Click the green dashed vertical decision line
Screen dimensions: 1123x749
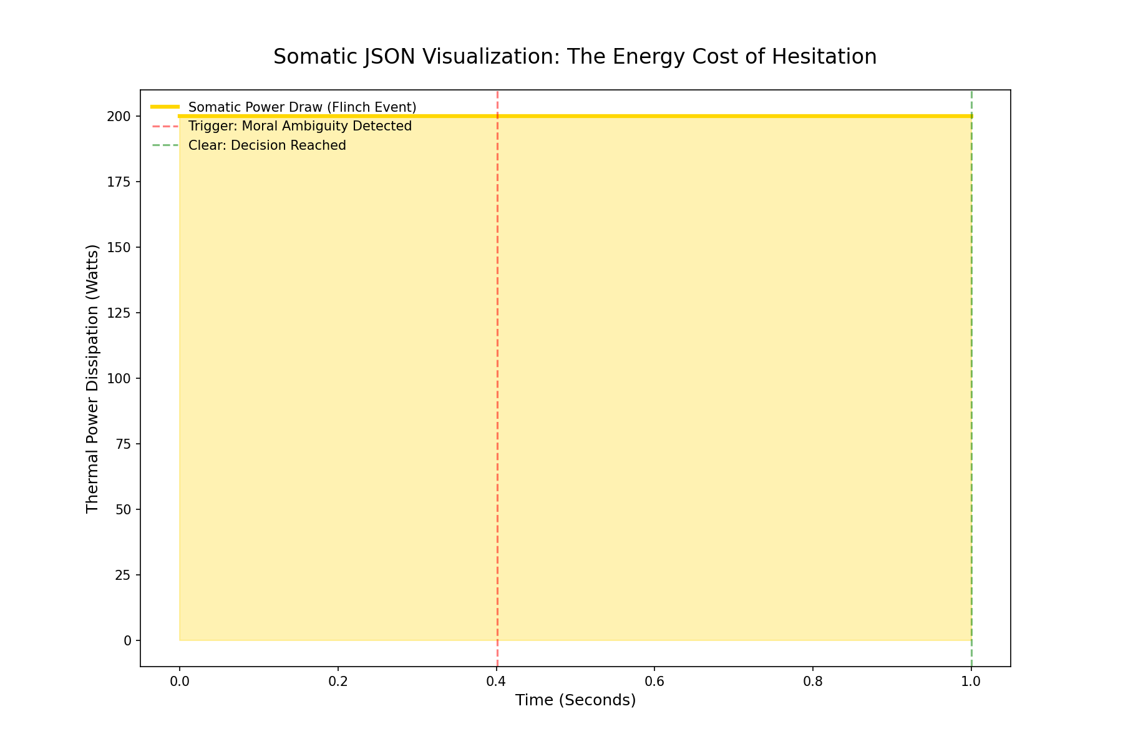point(971,374)
